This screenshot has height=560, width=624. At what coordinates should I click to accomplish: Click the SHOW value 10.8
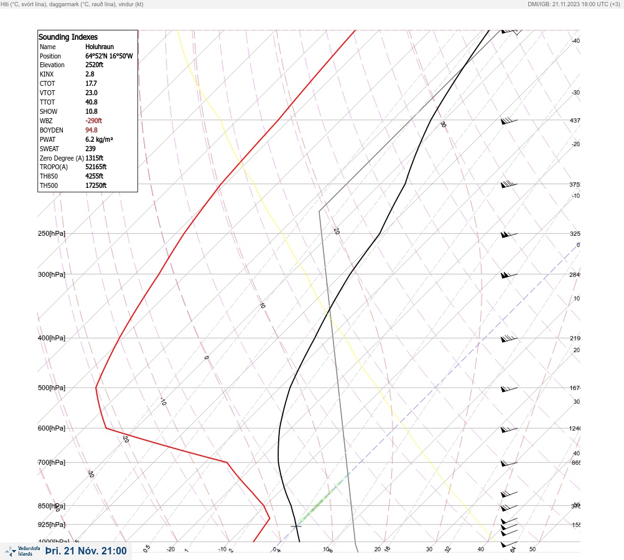pos(91,111)
